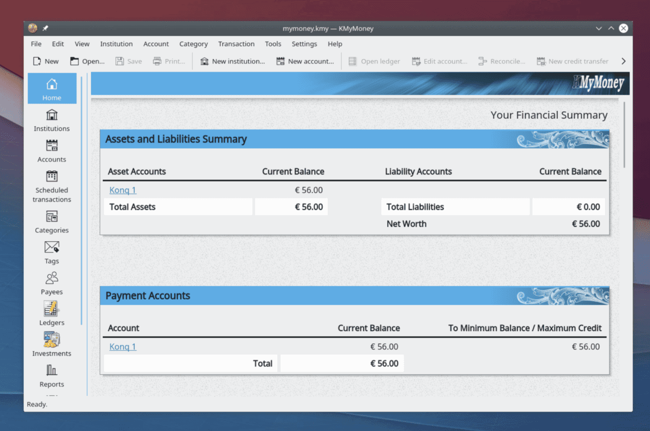
Task: Open Konq 1 link under Asset Accounts
Action: coord(123,190)
